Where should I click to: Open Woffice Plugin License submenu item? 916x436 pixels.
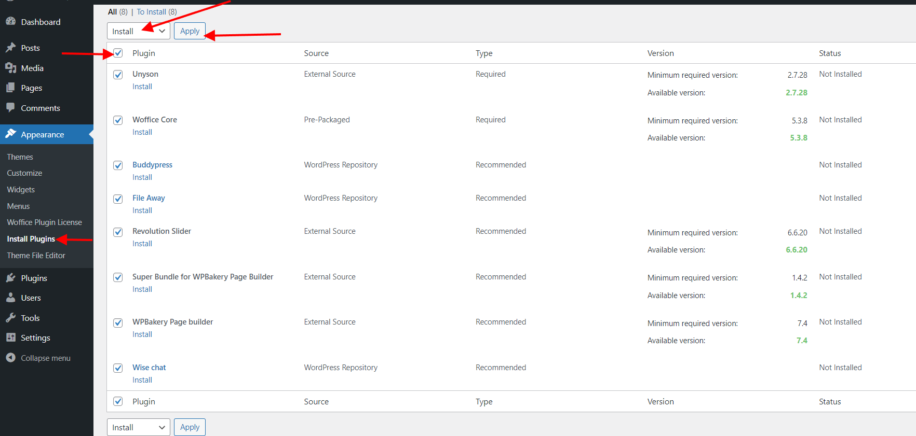(44, 222)
